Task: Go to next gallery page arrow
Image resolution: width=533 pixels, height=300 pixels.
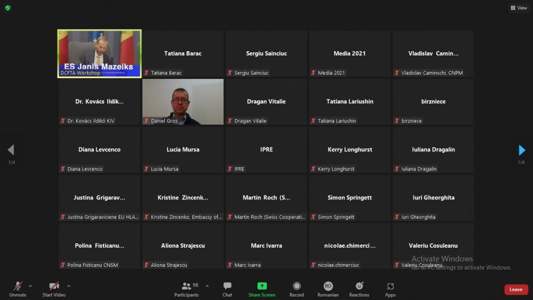Action: 522,150
